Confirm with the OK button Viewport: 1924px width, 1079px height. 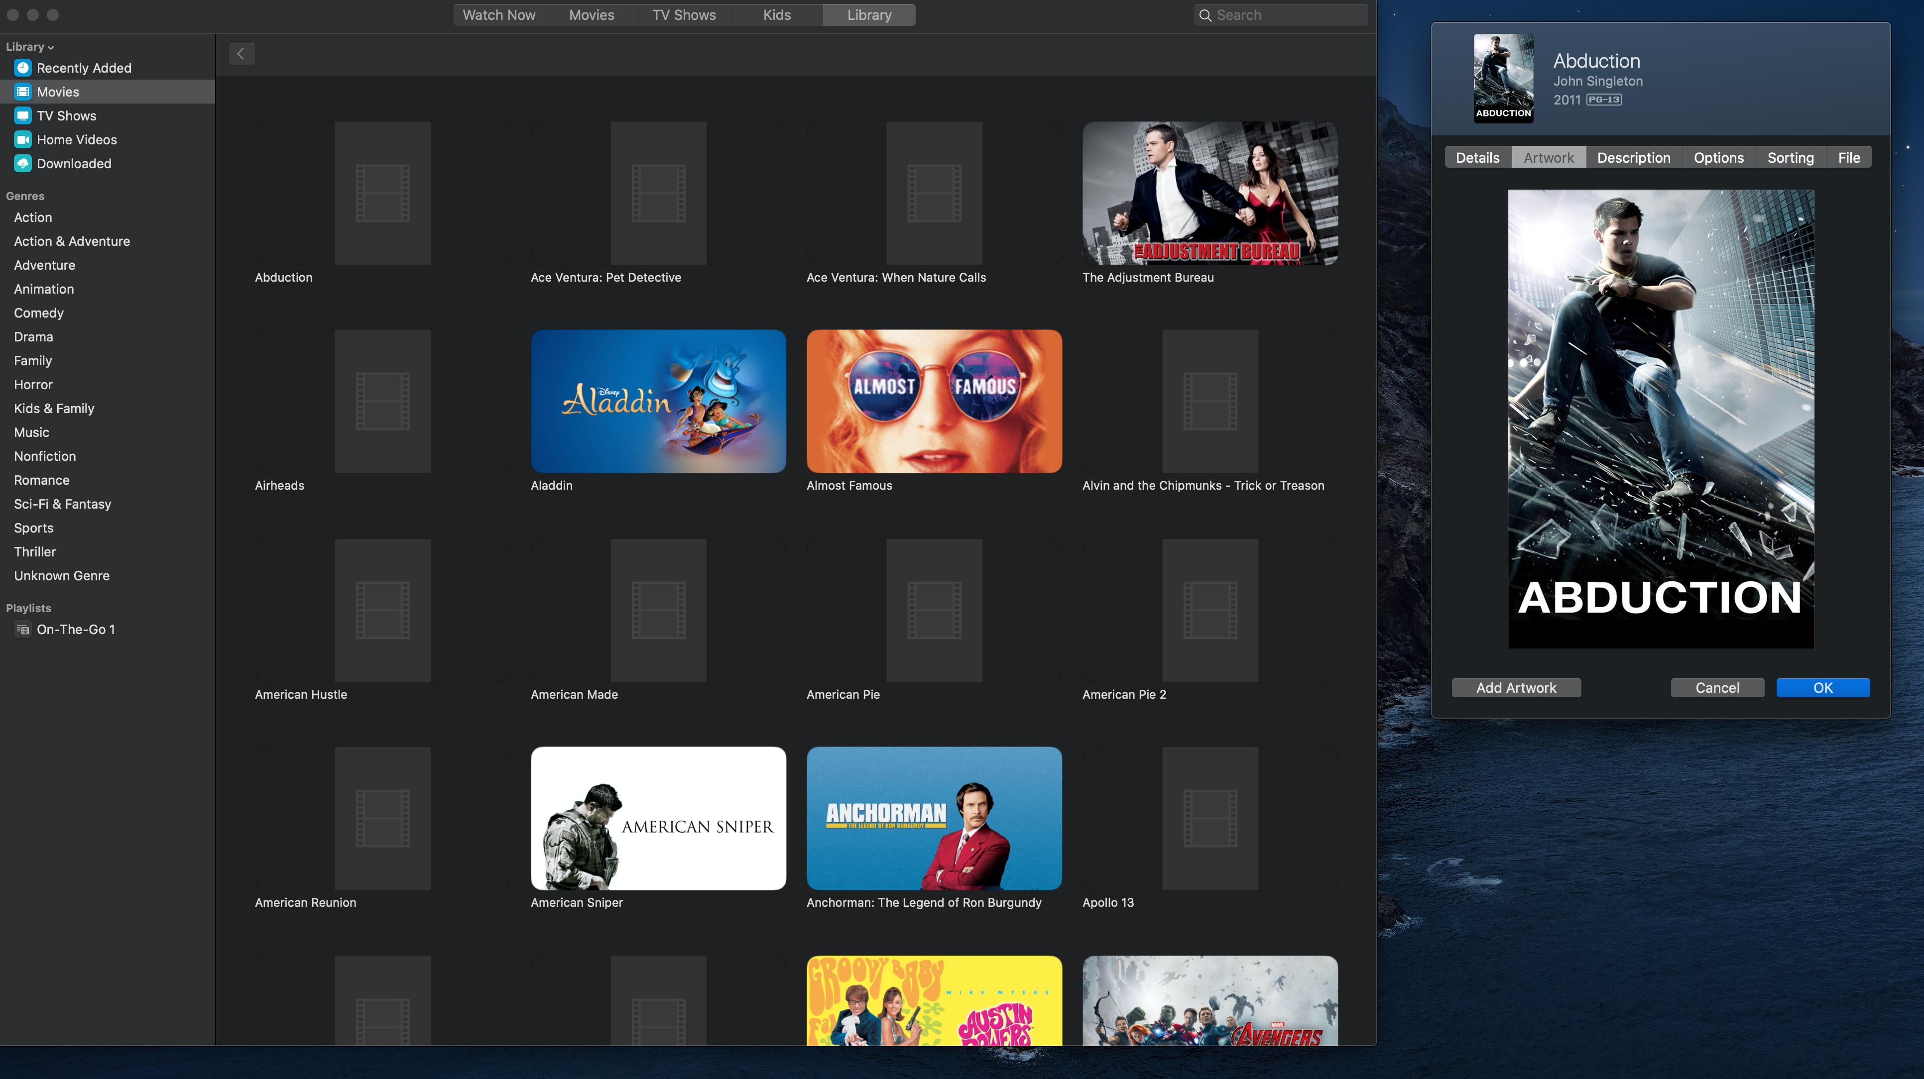(1823, 688)
